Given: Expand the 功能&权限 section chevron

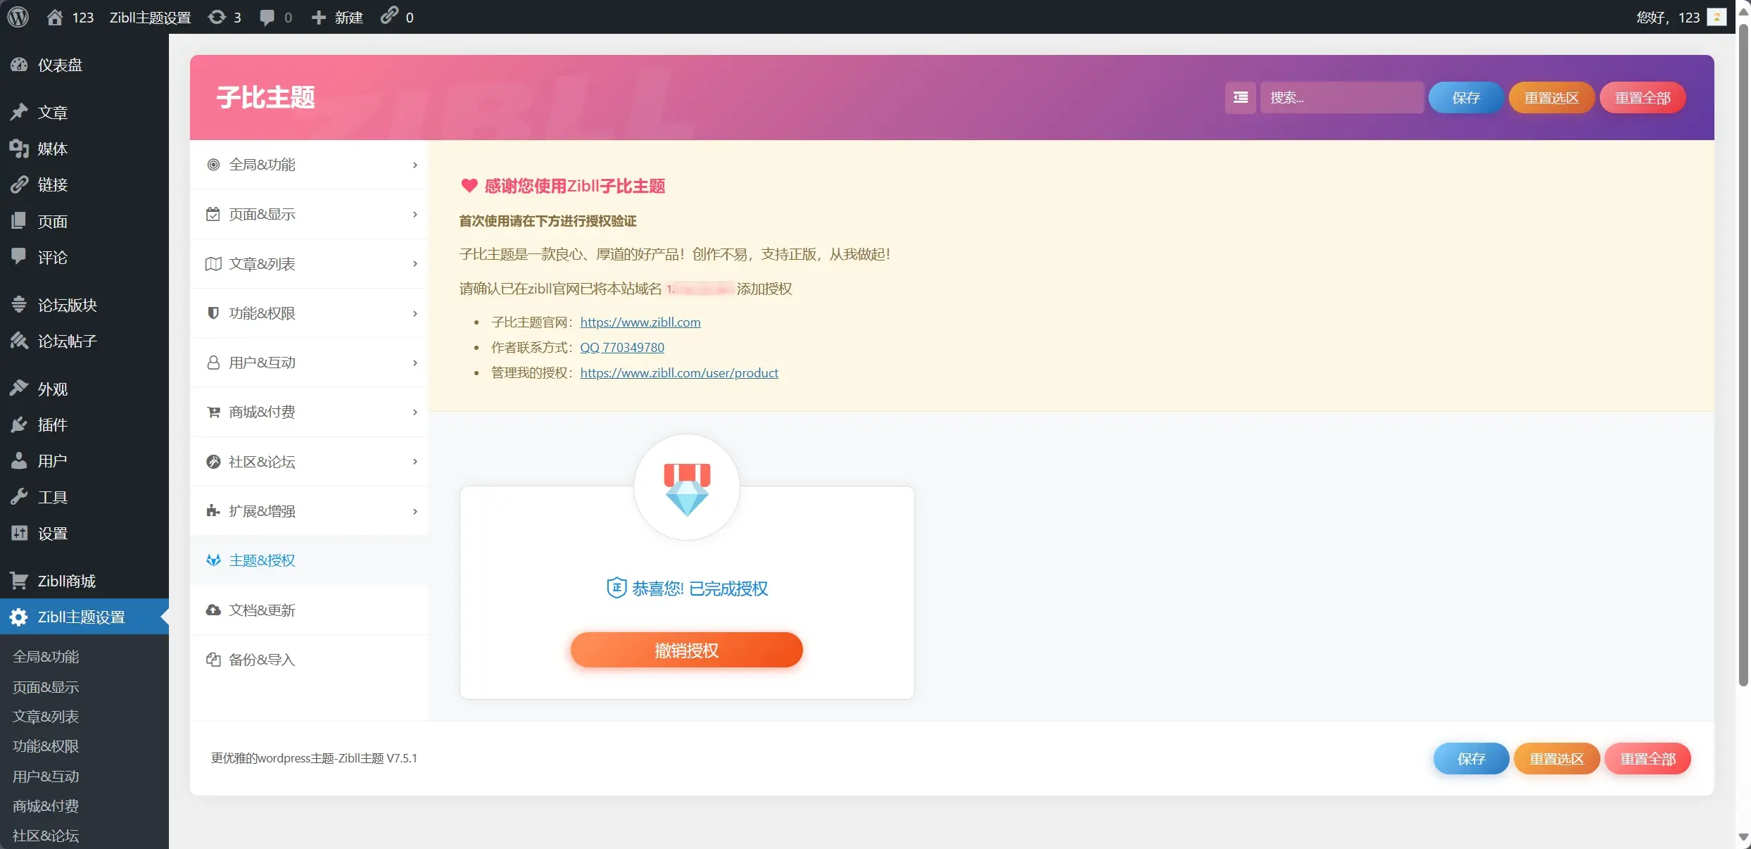Looking at the screenshot, I should coord(415,313).
